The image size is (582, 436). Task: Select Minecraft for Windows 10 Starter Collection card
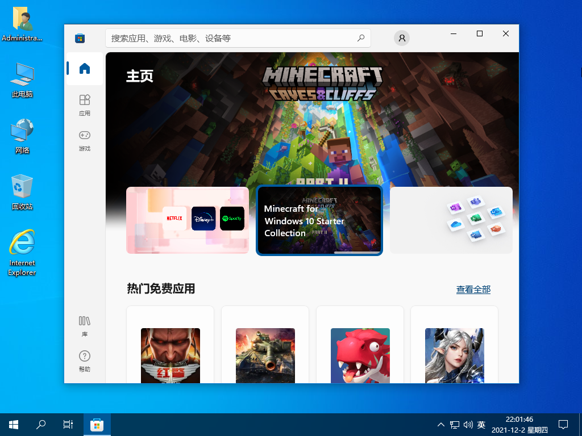(319, 220)
